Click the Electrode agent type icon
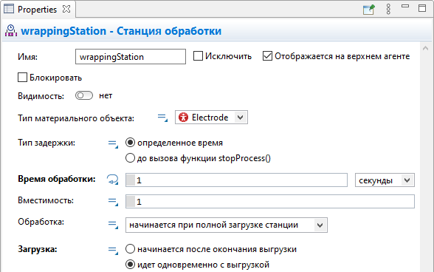Viewport: 434px width, 272px height. click(x=183, y=118)
